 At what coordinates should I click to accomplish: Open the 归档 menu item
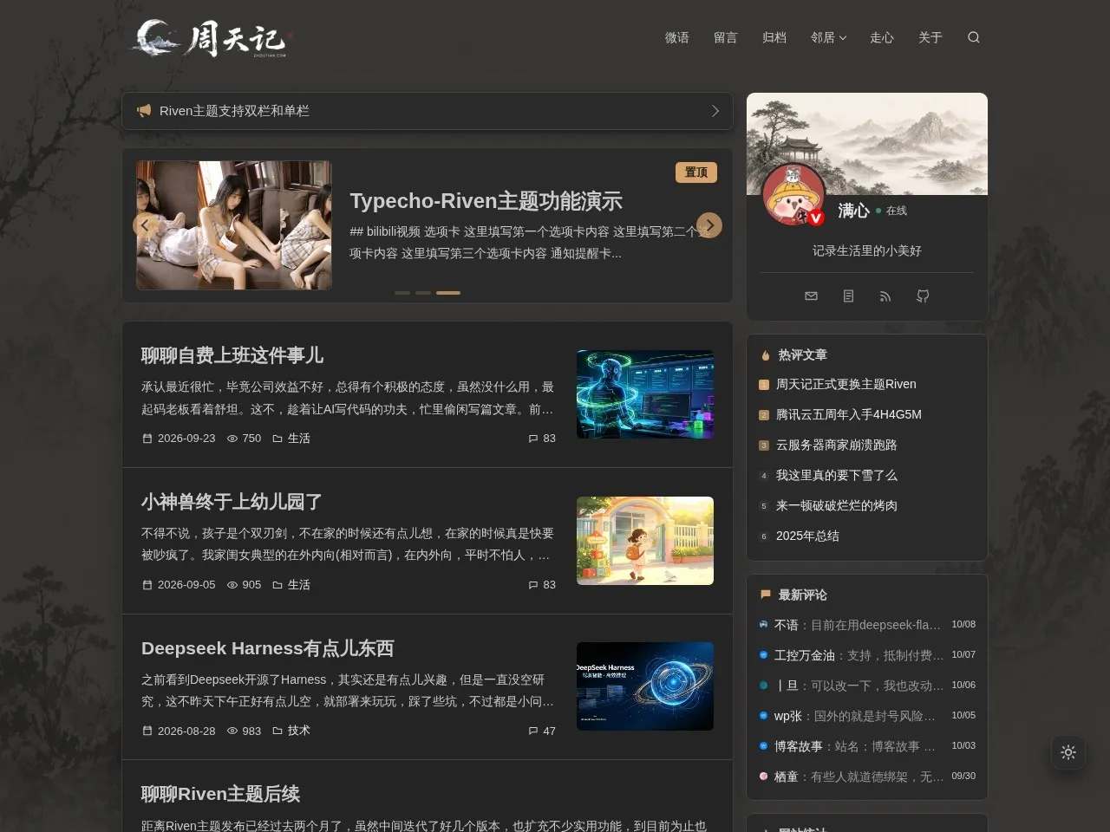(774, 37)
